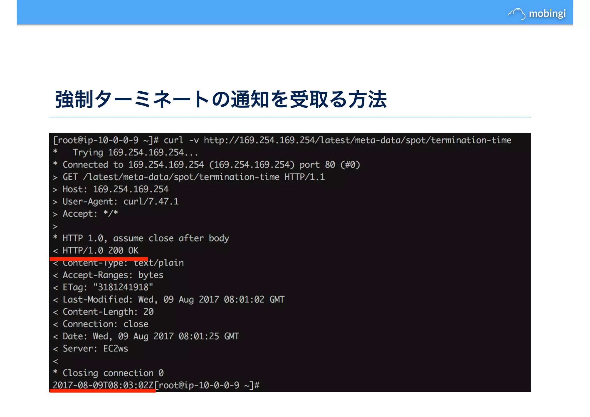Click the 'HTTP/1.0 200 OK' response line
590x417 pixels.
[96, 250]
